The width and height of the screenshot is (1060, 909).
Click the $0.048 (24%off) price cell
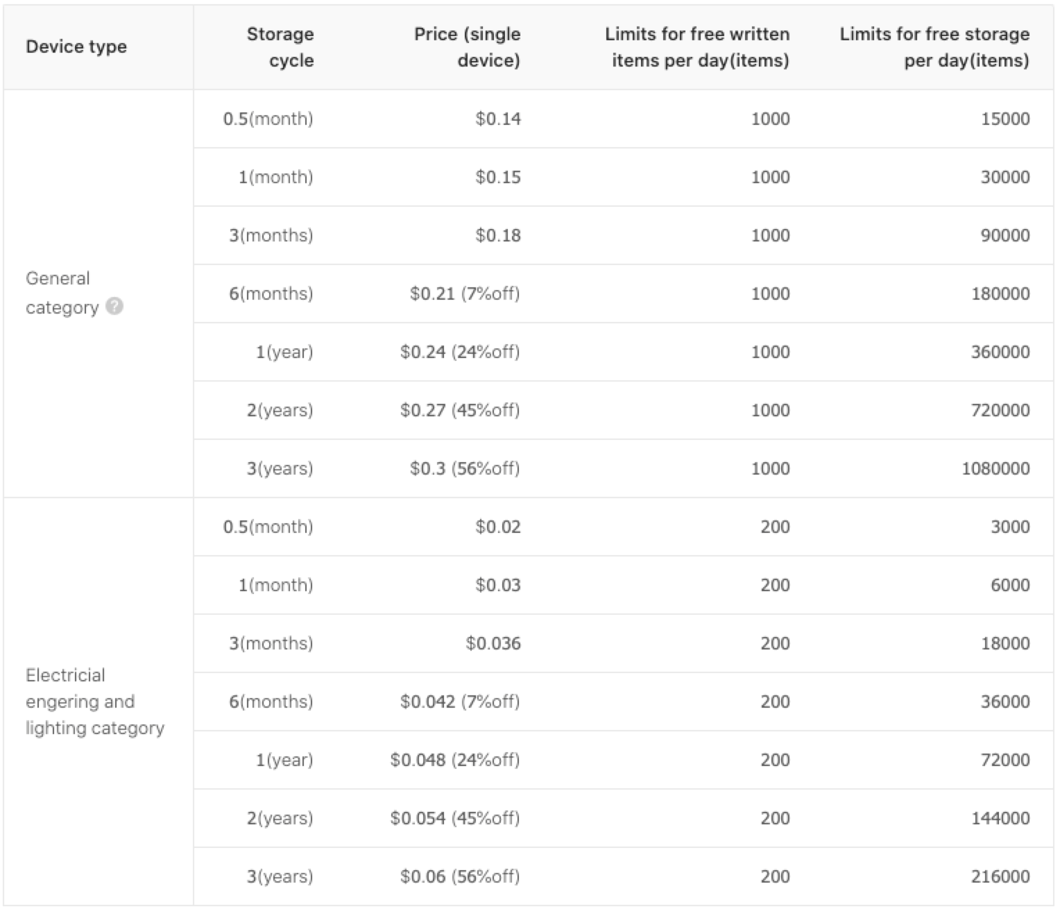(455, 760)
